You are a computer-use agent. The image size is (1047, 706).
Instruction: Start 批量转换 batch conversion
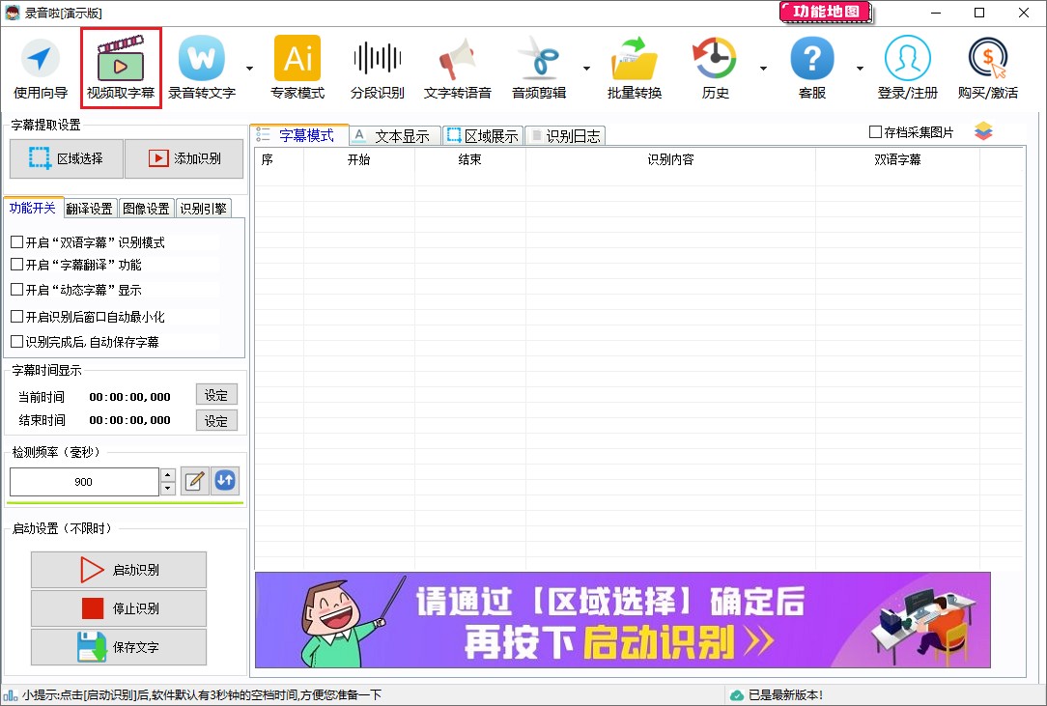pyautogui.click(x=634, y=66)
